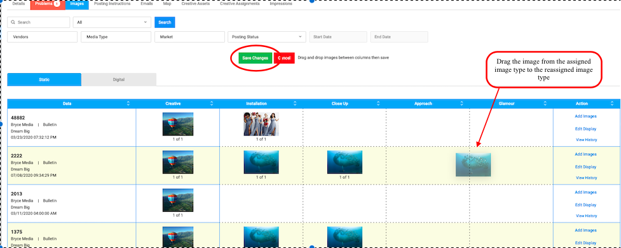Click the date 03/23/2020 07:32:12 PM

pos(34,137)
